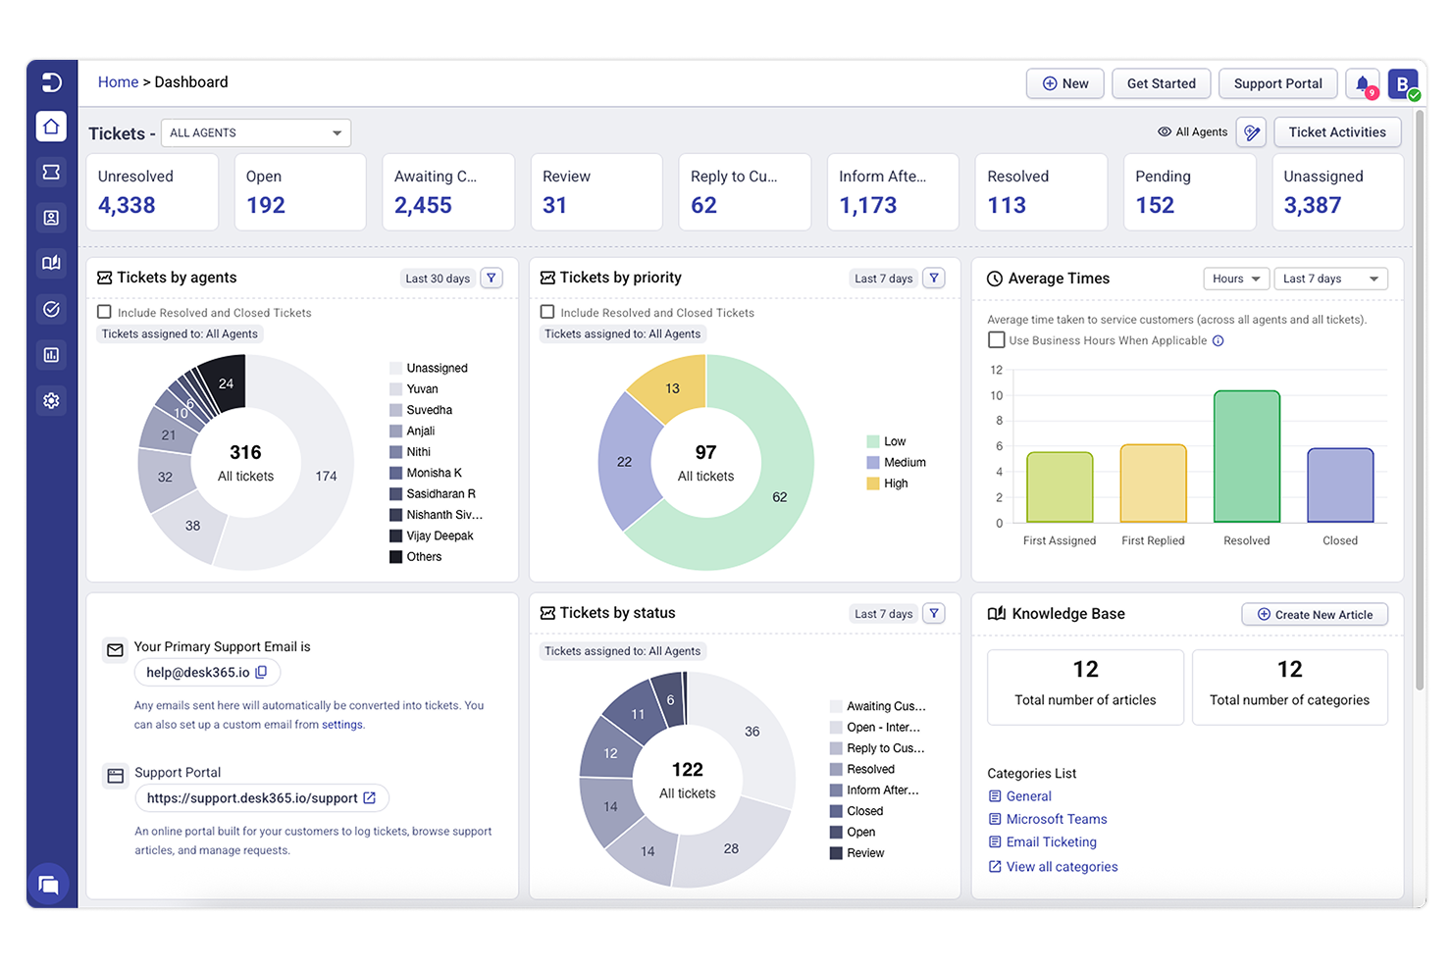Open the ALL AGENTS dropdown
Viewport: 1452px width, 968px height.
coord(255,132)
